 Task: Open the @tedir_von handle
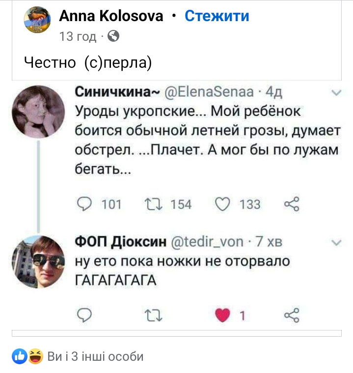point(207,242)
